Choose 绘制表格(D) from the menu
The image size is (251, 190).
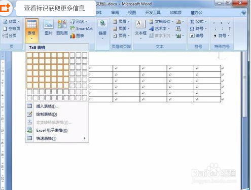coord(57,114)
